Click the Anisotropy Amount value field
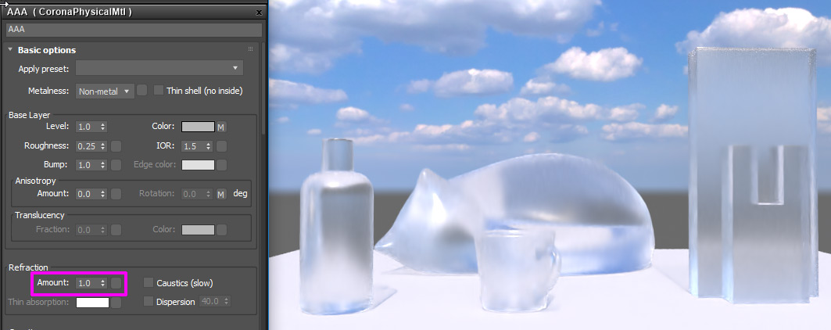The width and height of the screenshot is (831, 330). pos(88,194)
